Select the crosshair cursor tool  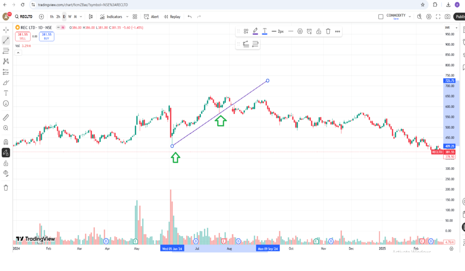[6, 30]
